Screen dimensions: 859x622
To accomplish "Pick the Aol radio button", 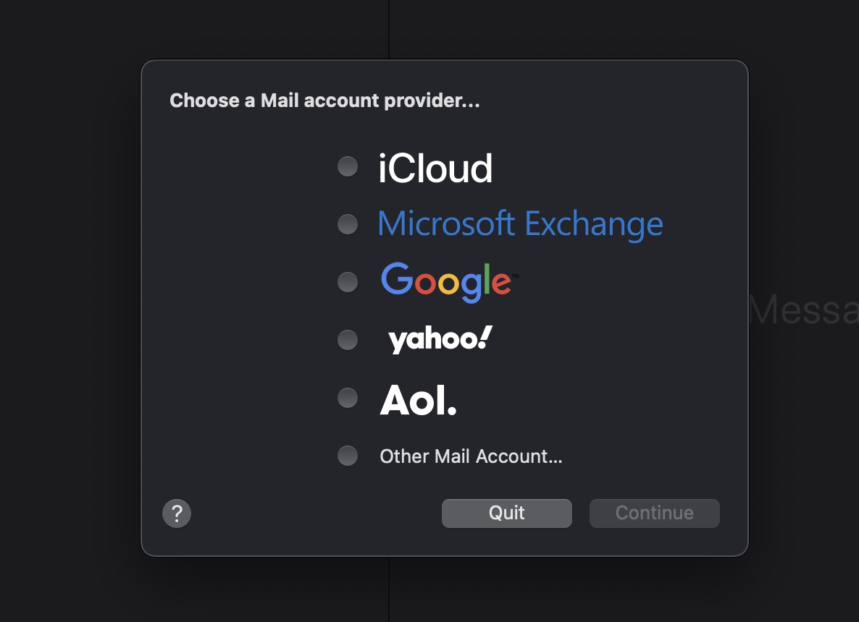I will pyautogui.click(x=348, y=398).
